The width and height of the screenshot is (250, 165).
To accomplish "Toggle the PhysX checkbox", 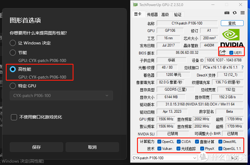I will [x=202, y=148].
